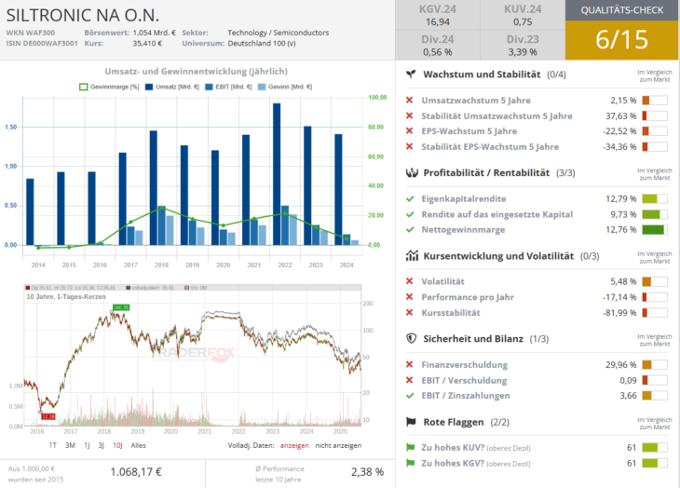Click the chart icon beside Kursentwicklung und Volatilität
Viewport: 680px width, 488px height.
point(412,256)
